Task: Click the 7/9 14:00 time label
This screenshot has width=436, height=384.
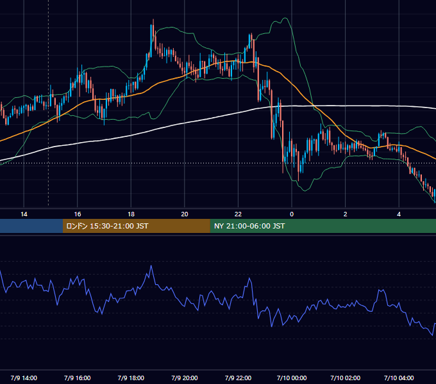Action: tap(24, 378)
